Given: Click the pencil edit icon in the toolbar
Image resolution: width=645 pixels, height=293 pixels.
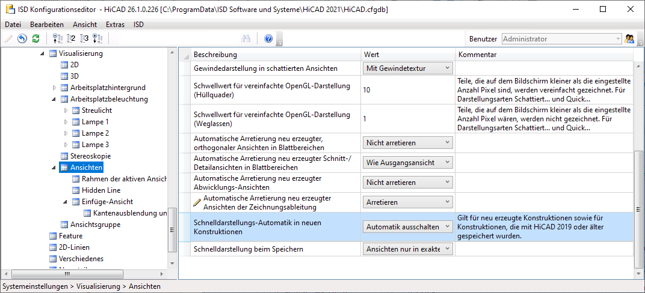Looking at the screenshot, I should point(8,38).
